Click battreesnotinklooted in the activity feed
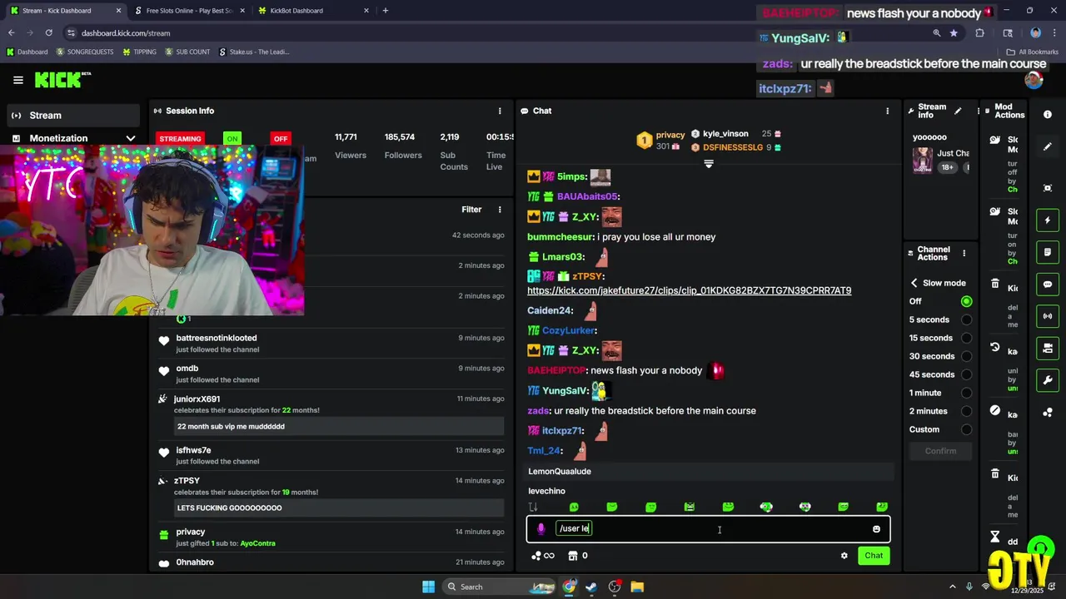The image size is (1066, 599). click(x=216, y=338)
